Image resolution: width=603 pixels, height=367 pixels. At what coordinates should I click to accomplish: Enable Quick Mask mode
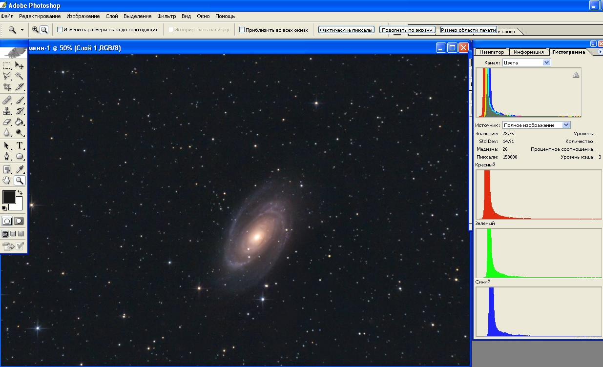(x=19, y=221)
